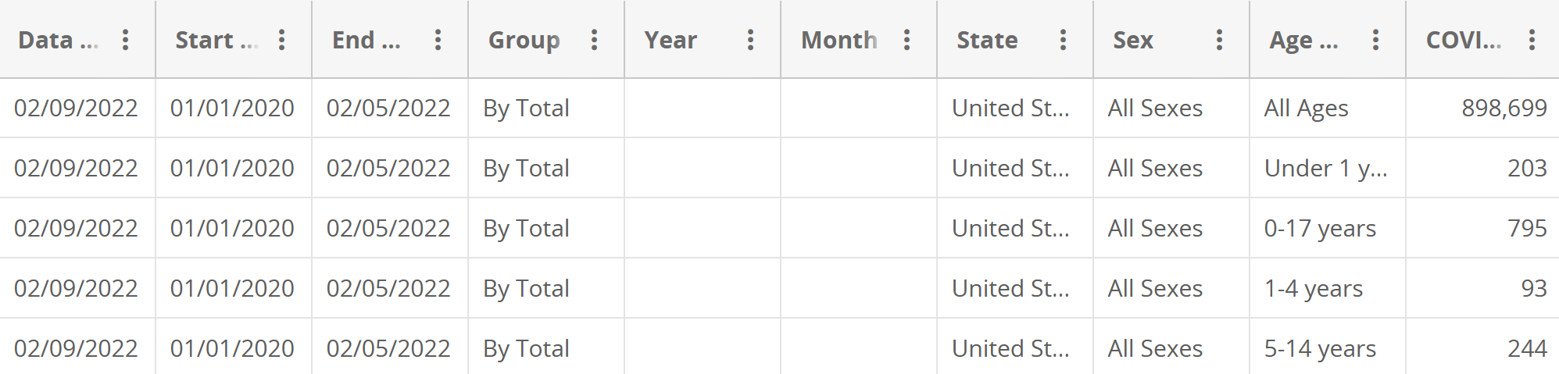Viewport: 1559px width, 374px height.
Task: Select the 5-14 years cell
Action: coord(1320,348)
